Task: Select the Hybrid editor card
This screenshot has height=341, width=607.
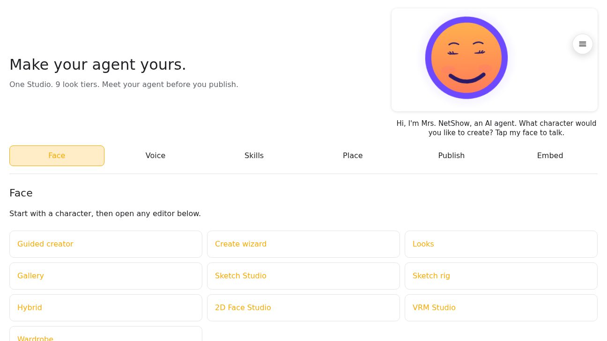Action: (x=106, y=308)
